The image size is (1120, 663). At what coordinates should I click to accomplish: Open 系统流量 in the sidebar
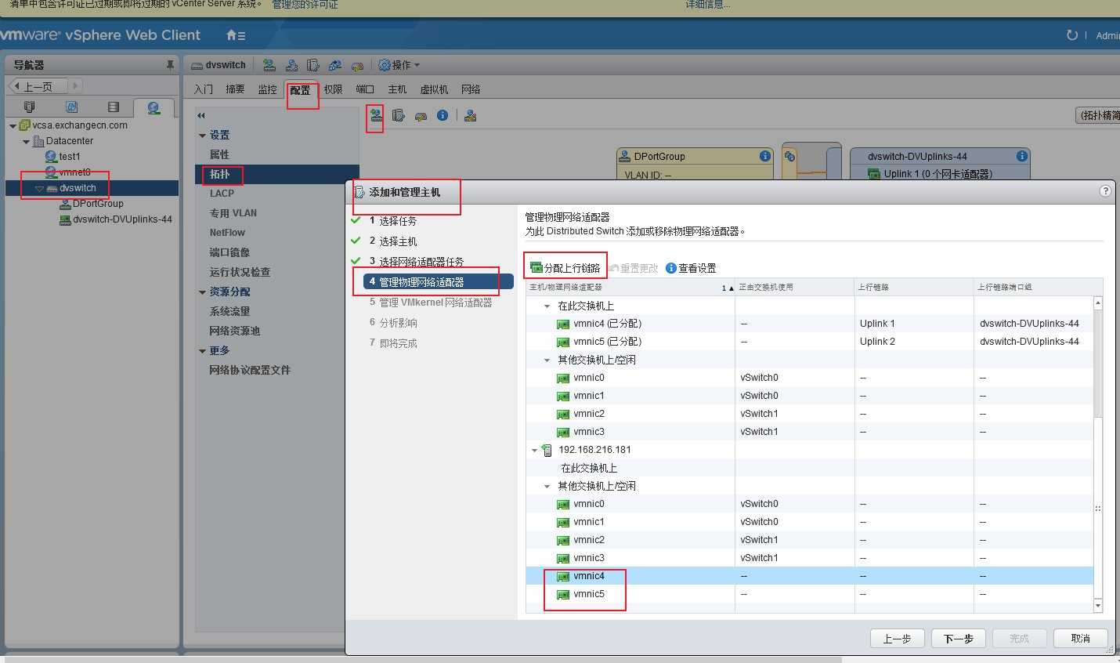pyautogui.click(x=229, y=311)
